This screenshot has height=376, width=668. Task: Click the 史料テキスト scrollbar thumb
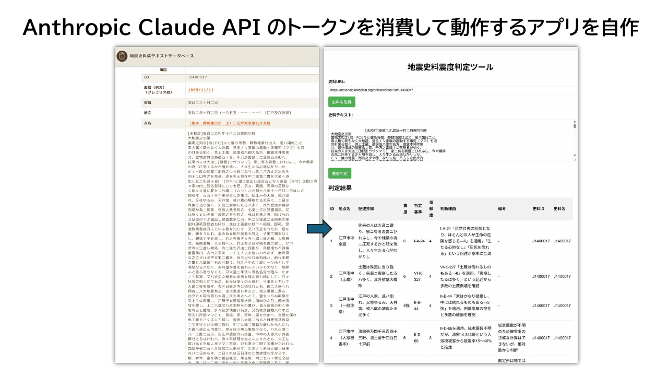pyautogui.click(x=575, y=125)
